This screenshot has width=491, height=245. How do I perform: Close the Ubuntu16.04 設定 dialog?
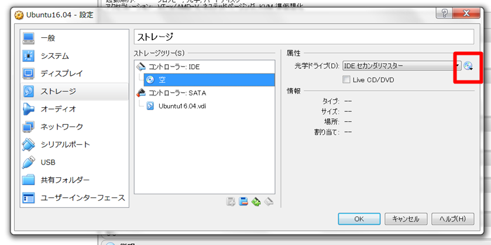point(466,13)
